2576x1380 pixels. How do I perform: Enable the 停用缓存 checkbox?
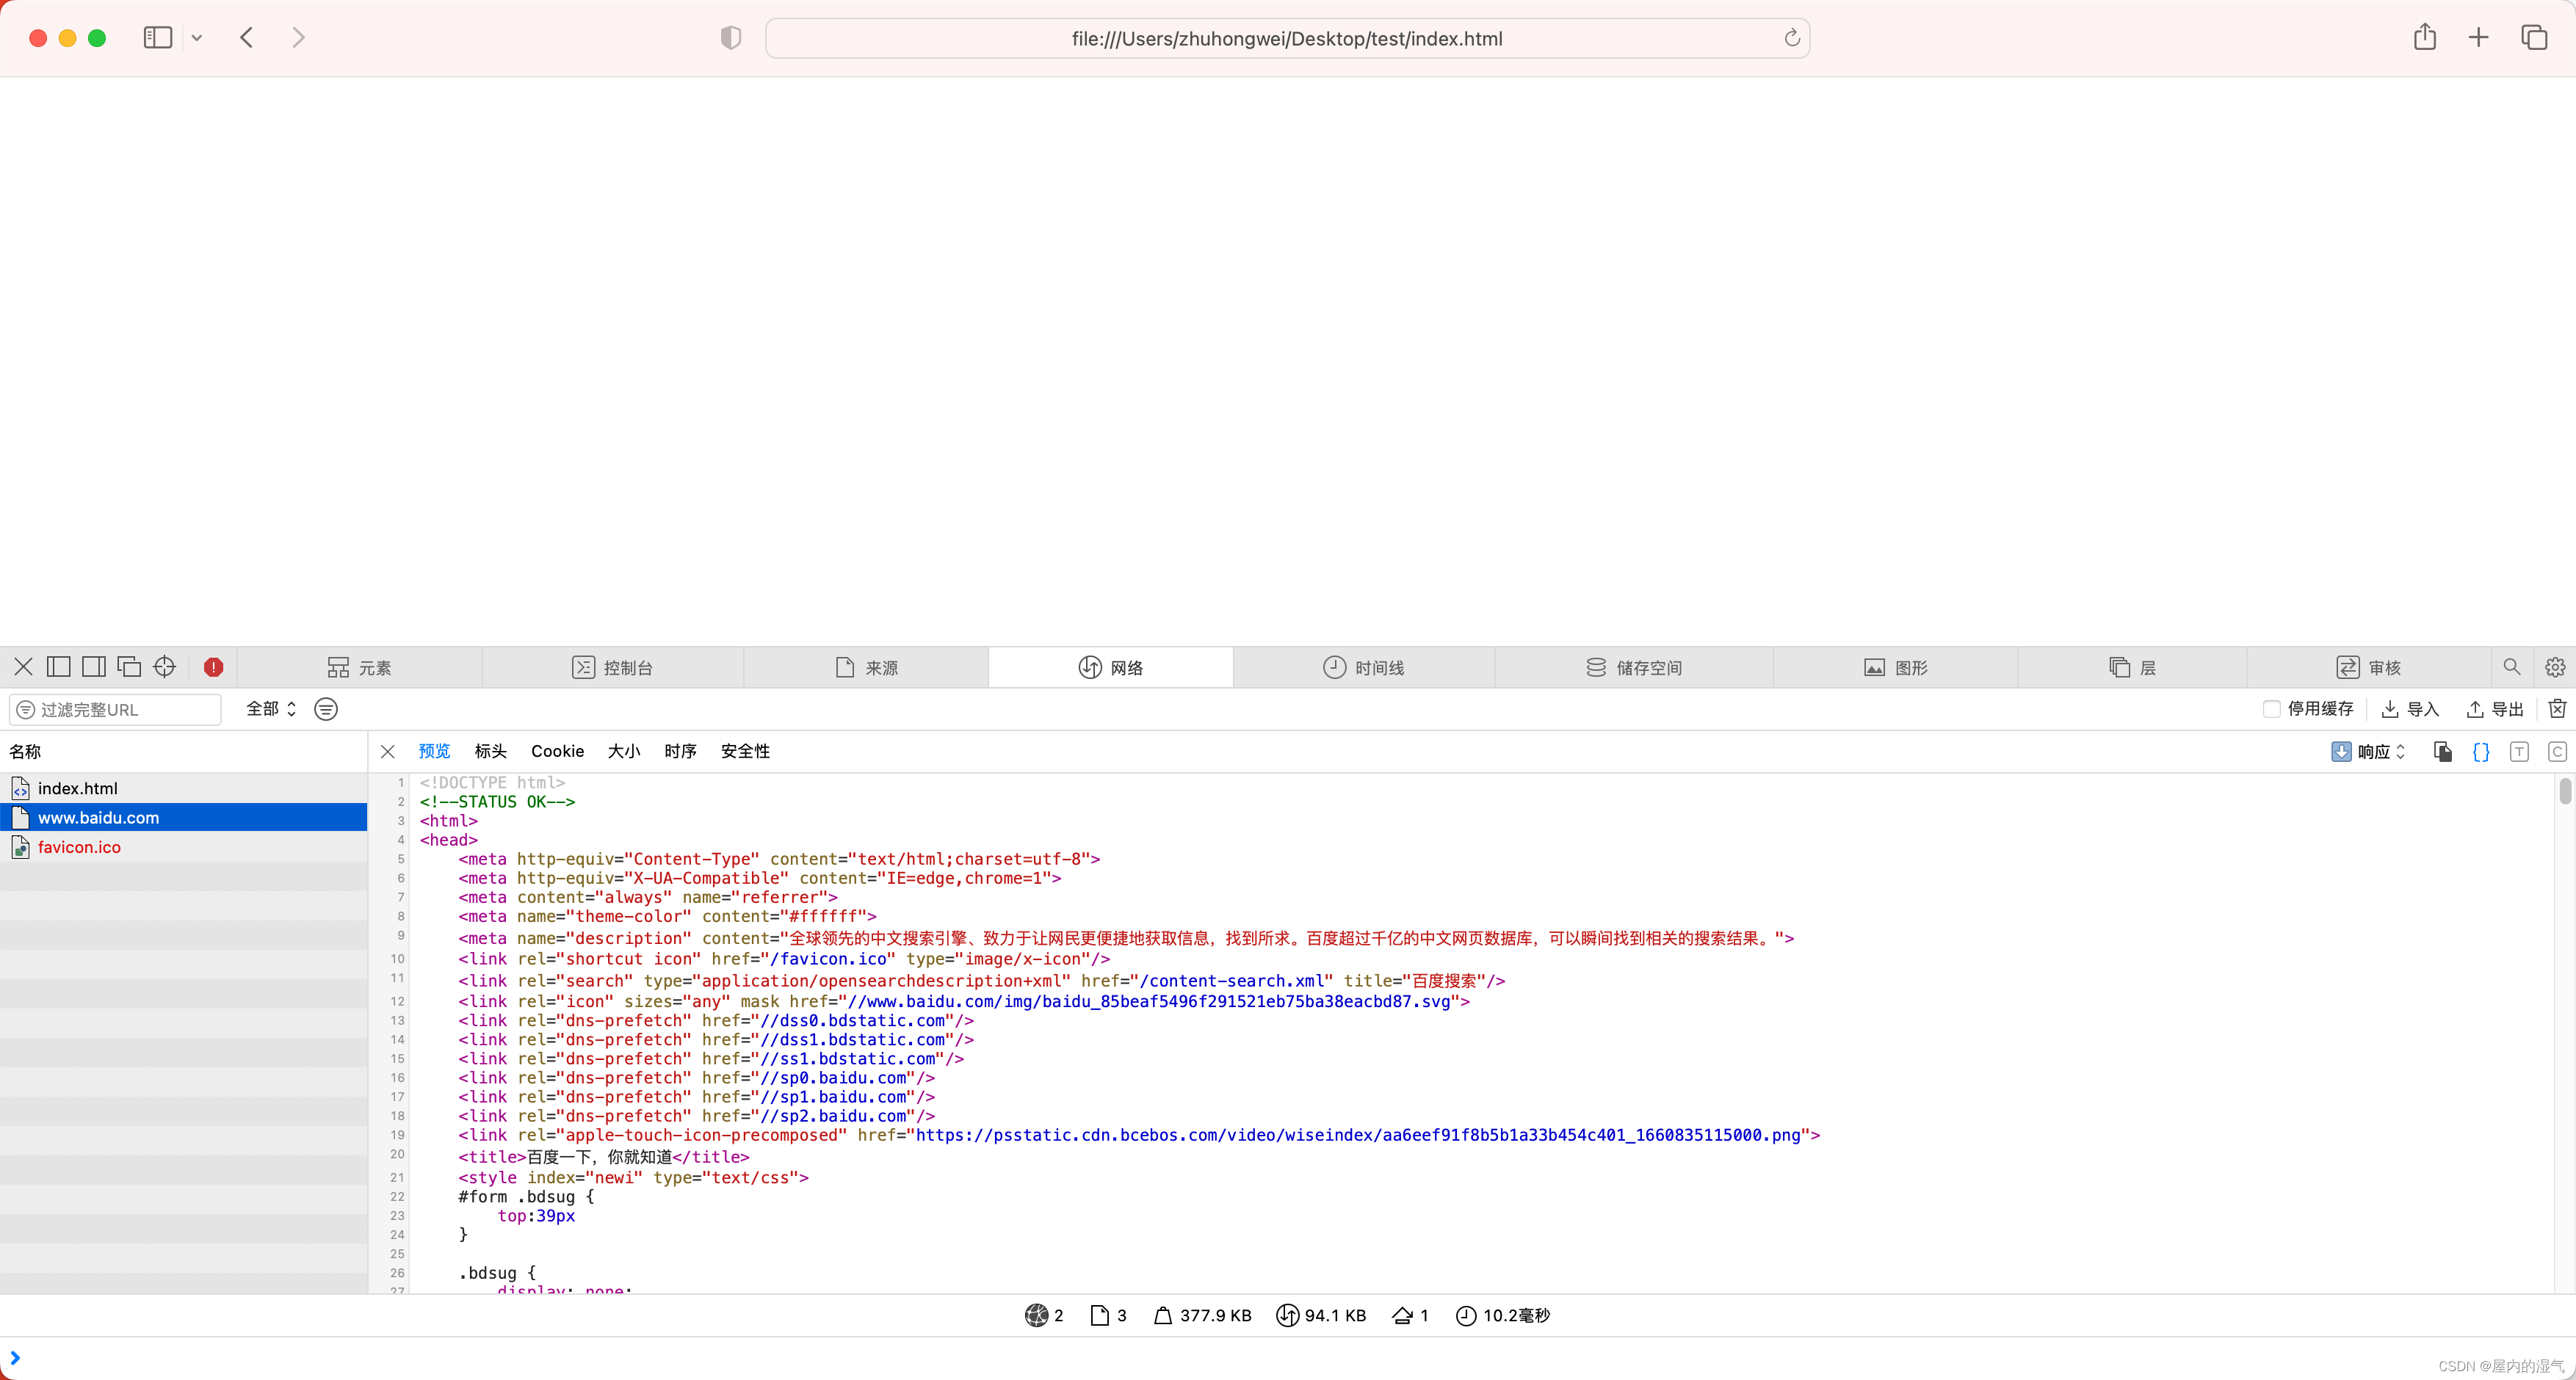[2271, 708]
